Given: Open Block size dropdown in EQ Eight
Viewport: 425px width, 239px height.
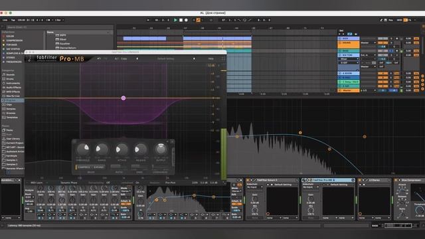Looking at the screenshot, I should (x=29, y=197).
